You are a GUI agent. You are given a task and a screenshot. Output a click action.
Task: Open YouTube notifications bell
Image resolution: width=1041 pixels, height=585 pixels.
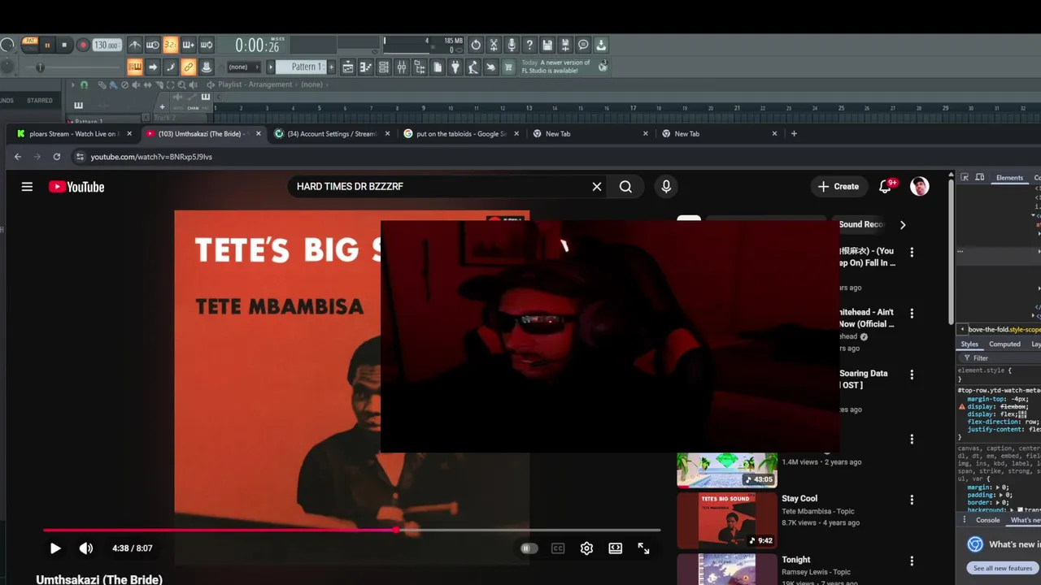coord(885,187)
